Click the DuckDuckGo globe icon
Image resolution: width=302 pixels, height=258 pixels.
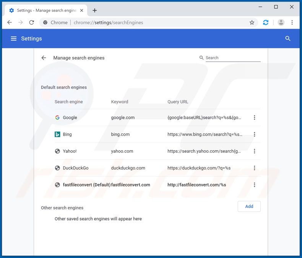pos(57,168)
